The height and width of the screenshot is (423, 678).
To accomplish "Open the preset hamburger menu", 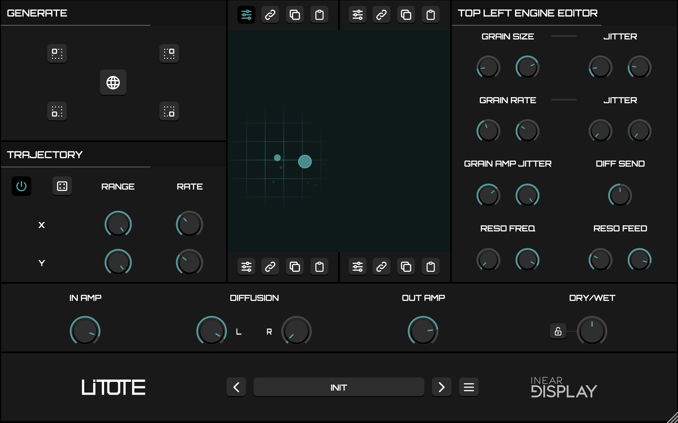I will tap(469, 387).
